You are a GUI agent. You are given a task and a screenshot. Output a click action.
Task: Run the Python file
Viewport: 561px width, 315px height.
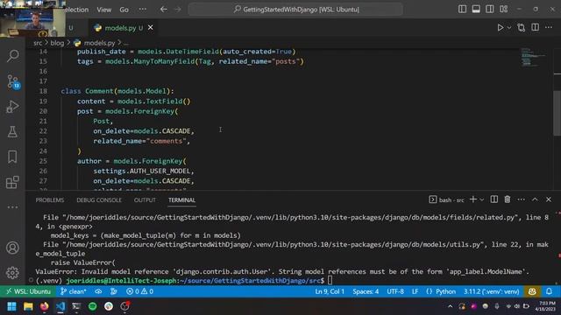(x=501, y=27)
